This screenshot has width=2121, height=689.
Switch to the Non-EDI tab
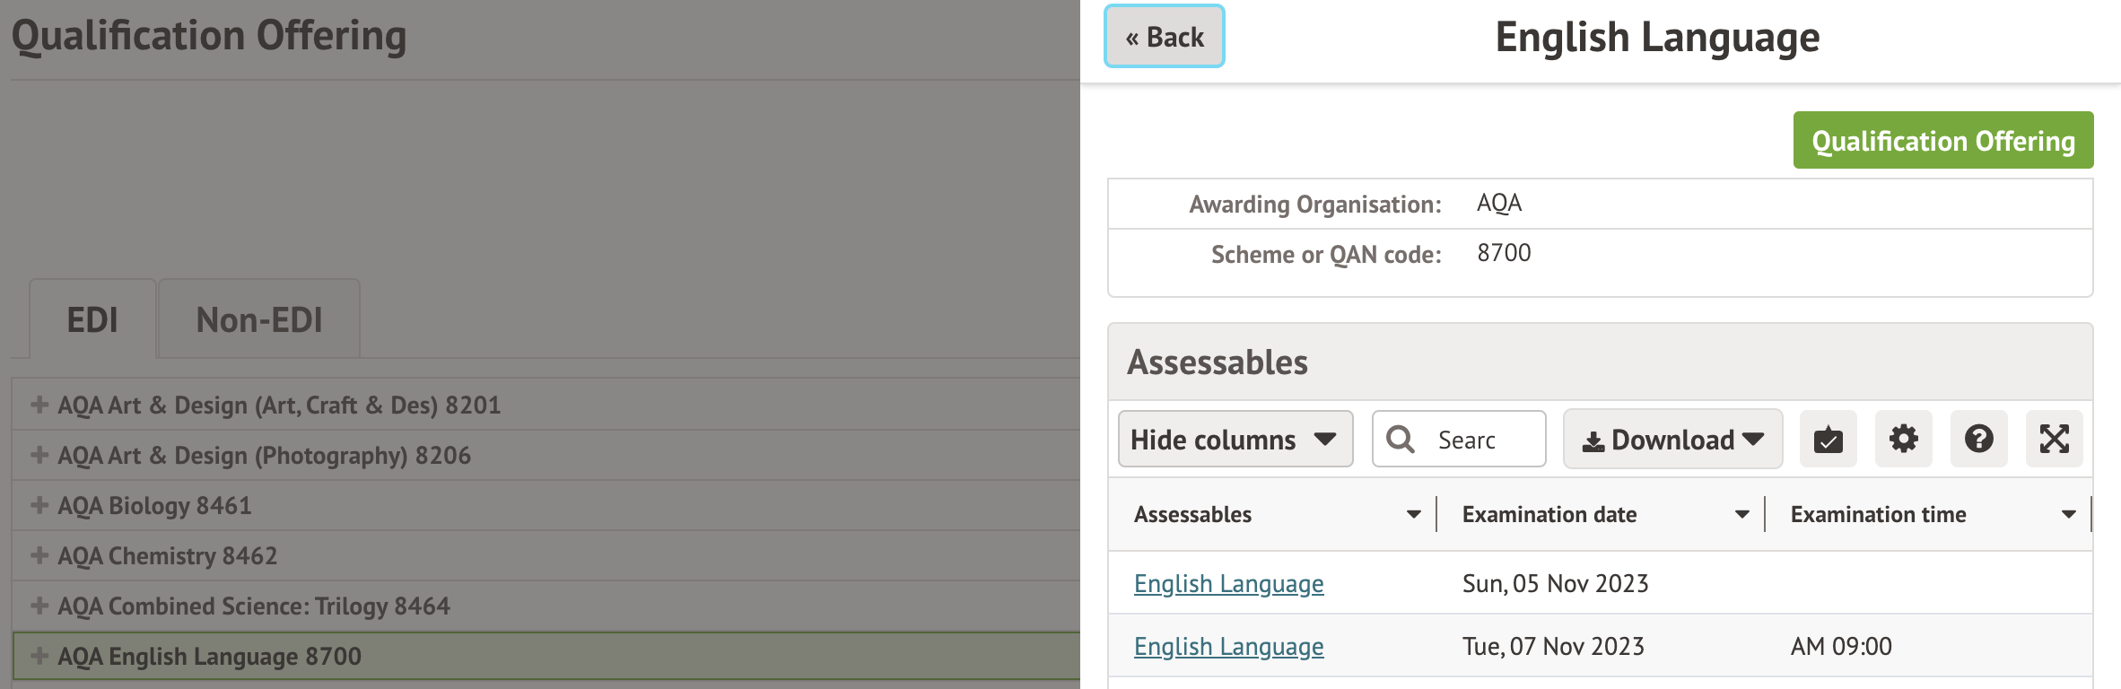(259, 320)
